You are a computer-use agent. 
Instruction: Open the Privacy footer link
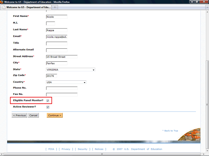66,149
